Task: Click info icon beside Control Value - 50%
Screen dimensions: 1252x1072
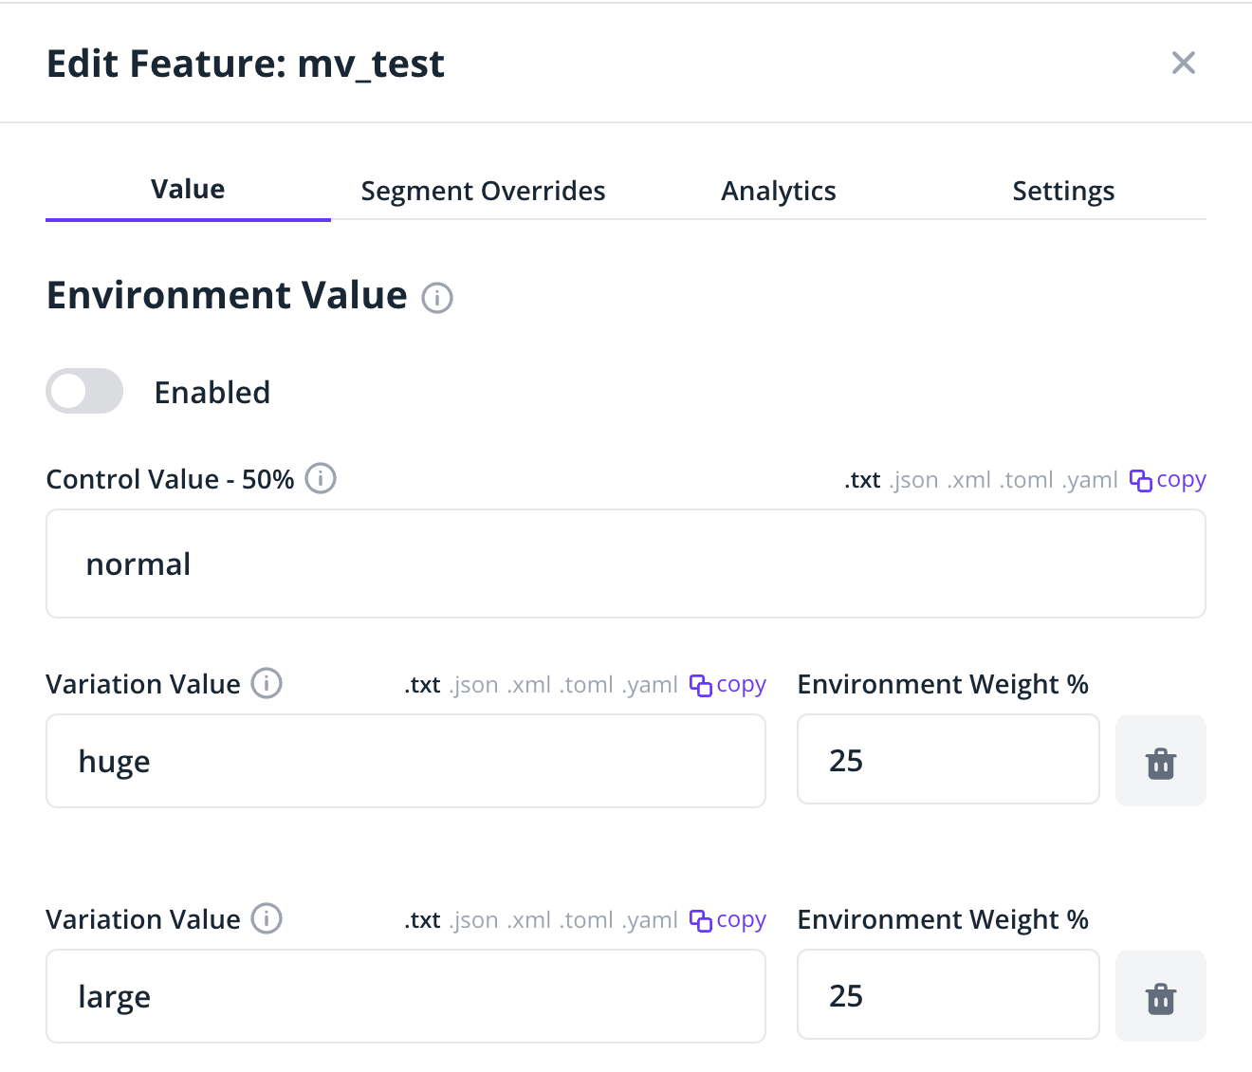Action: tap(321, 479)
